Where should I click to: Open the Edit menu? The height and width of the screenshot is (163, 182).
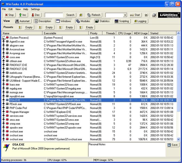coord(11,9)
